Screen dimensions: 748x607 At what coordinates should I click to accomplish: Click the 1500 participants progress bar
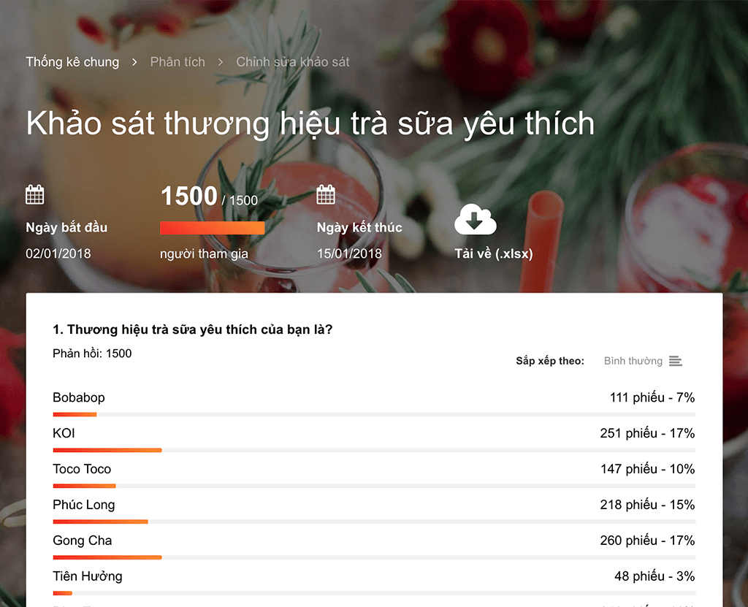tap(213, 228)
